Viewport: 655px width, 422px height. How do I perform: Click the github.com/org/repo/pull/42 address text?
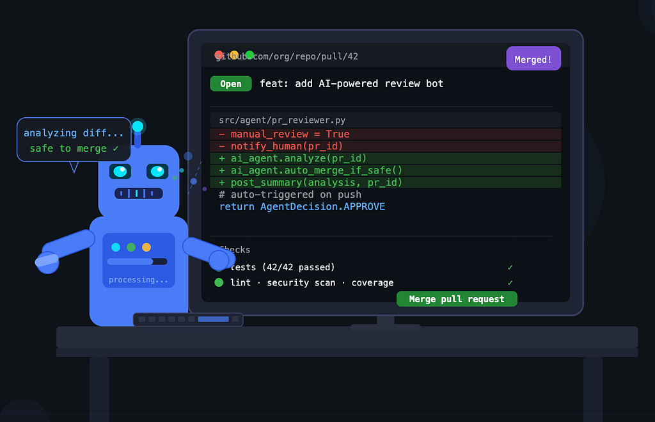click(287, 56)
